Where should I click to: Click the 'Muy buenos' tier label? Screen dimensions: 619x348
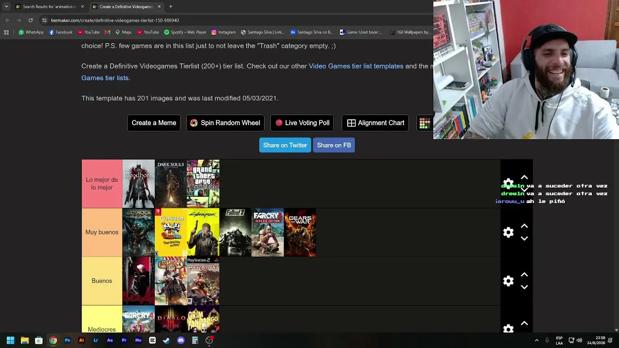click(102, 232)
